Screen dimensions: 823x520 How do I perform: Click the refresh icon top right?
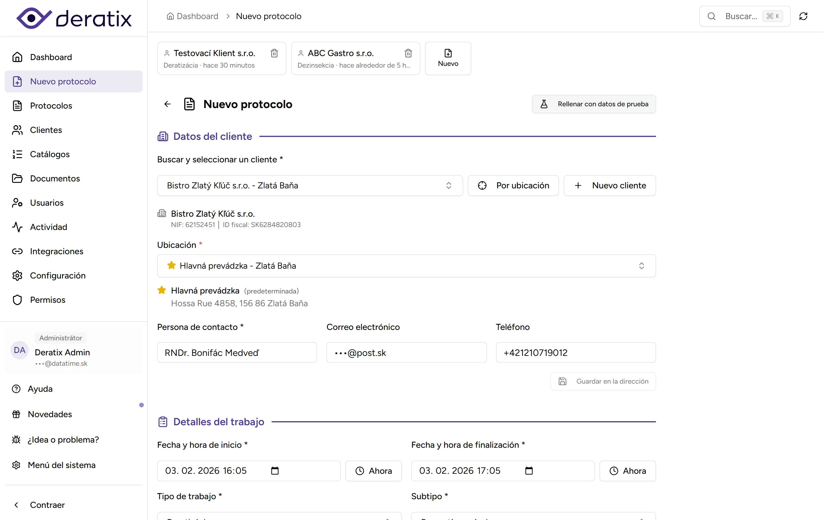(804, 16)
